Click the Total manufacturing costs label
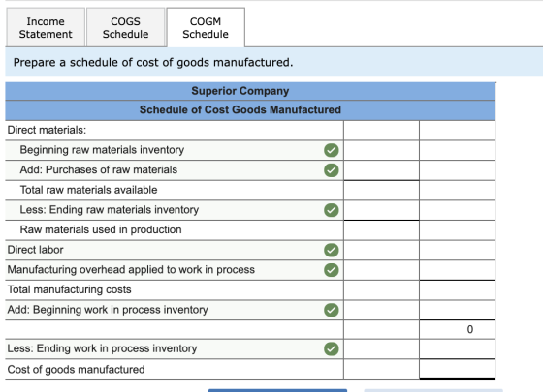The width and height of the screenshot is (543, 392). tap(69, 289)
